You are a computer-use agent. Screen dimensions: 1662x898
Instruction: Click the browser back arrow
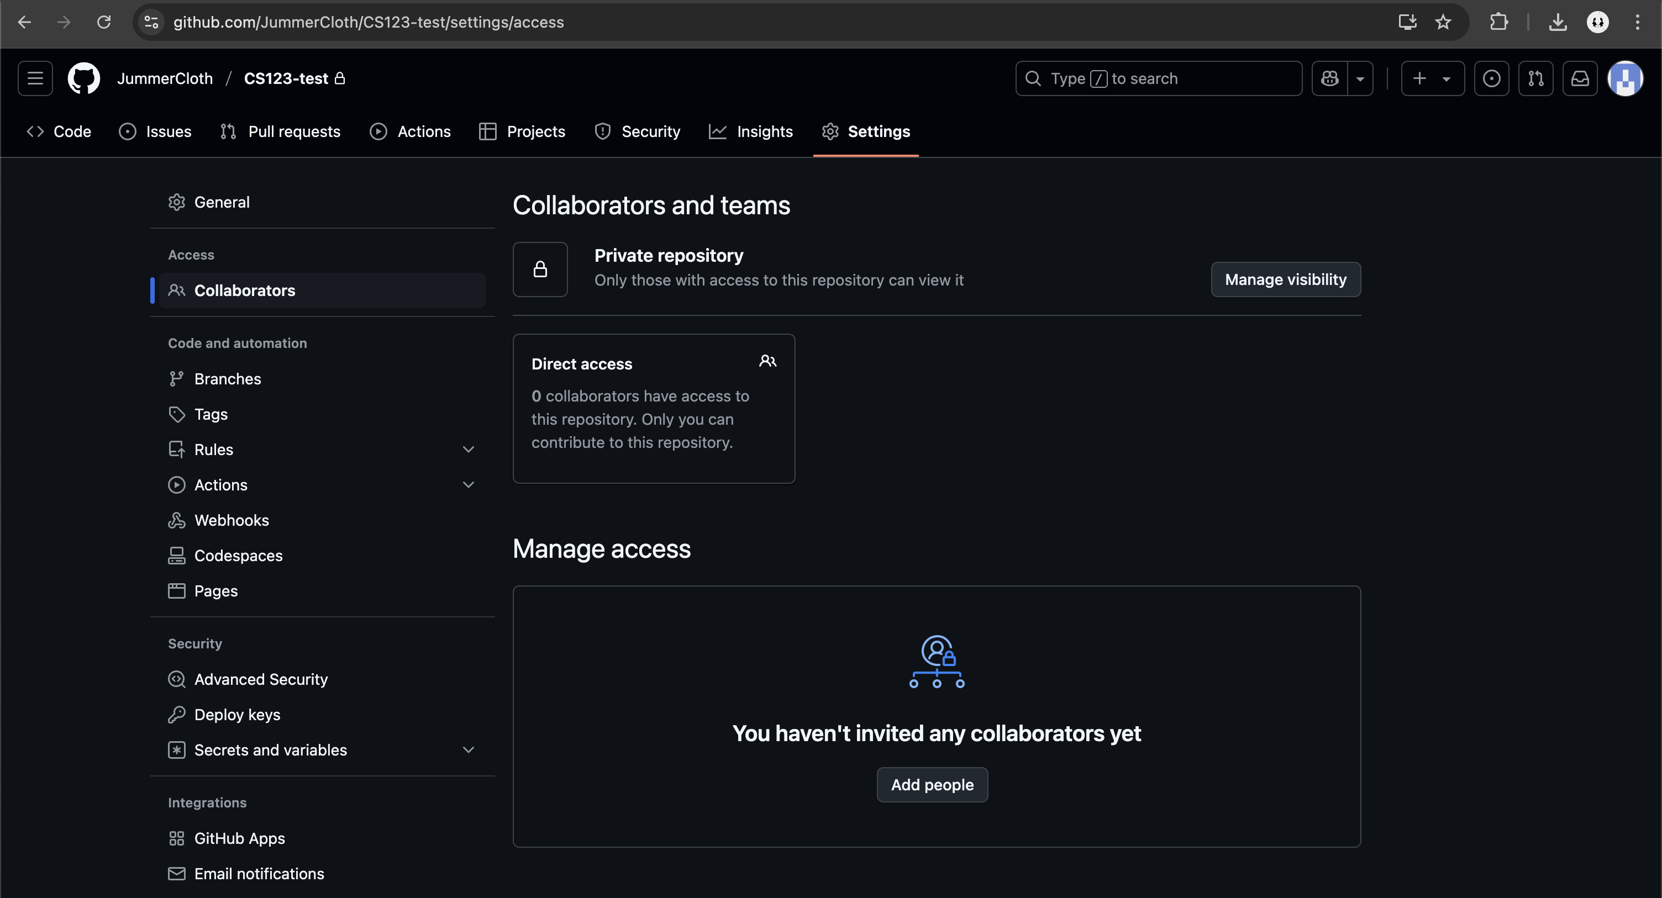24,23
